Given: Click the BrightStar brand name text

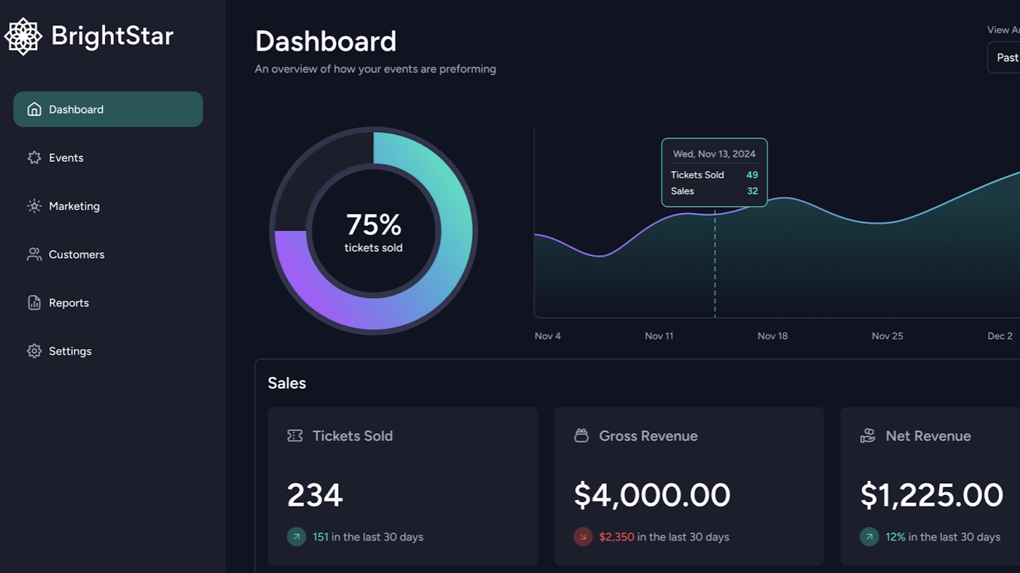Looking at the screenshot, I should [112, 36].
